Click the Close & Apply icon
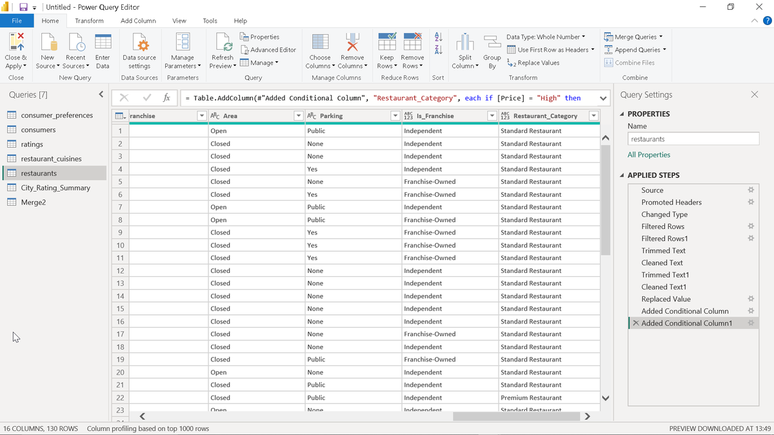Image resolution: width=774 pixels, height=435 pixels. [16, 42]
